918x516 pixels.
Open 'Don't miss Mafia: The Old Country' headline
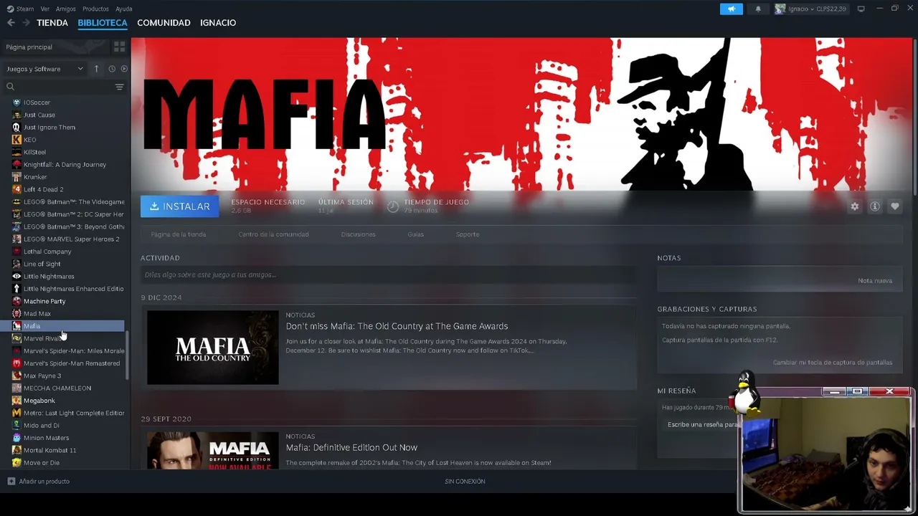(x=397, y=326)
